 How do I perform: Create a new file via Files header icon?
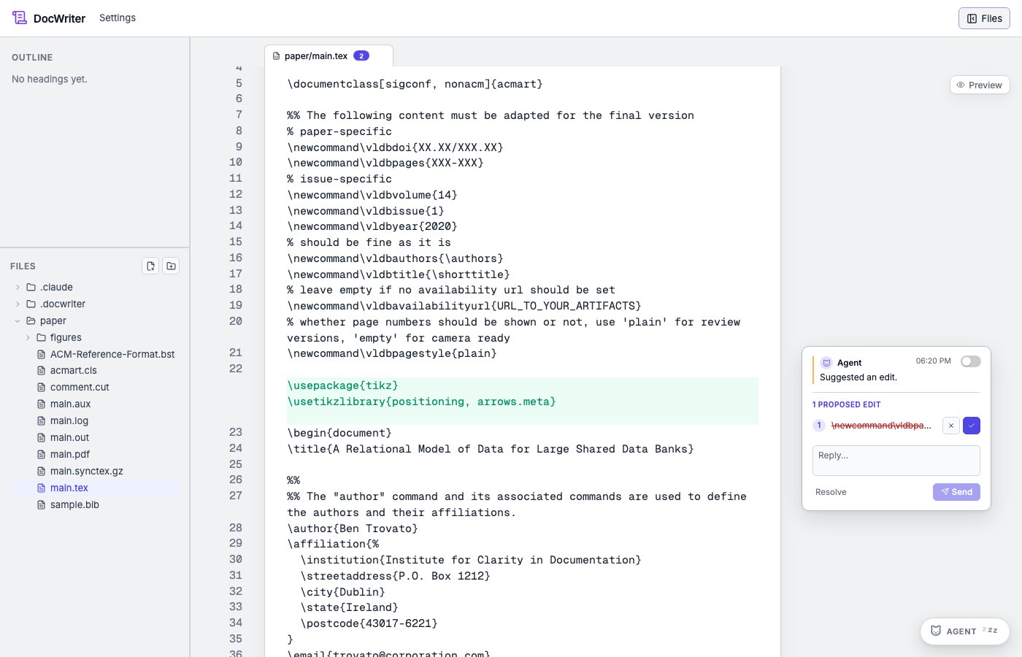tap(150, 266)
